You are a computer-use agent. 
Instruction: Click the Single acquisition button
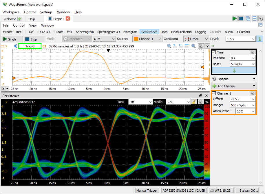tap(11, 38)
